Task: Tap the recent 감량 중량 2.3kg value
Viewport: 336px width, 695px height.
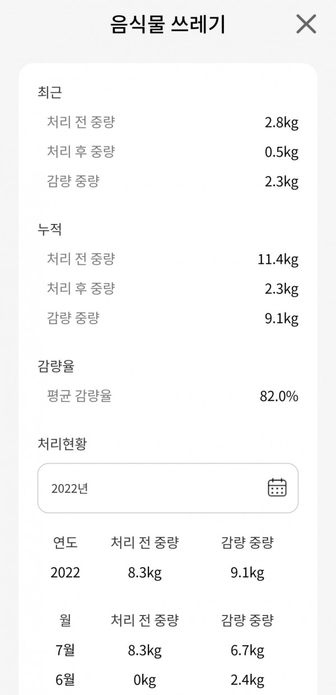Action: pos(282,181)
